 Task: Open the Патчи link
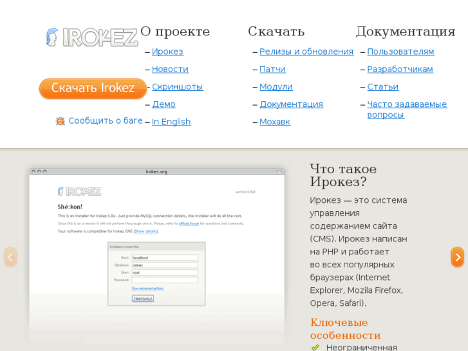(x=272, y=70)
